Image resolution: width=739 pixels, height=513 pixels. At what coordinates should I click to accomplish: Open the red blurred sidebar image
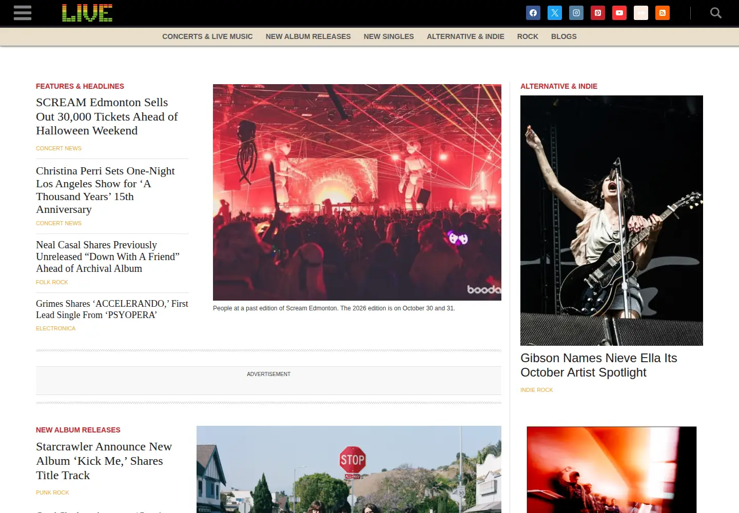pyautogui.click(x=612, y=470)
